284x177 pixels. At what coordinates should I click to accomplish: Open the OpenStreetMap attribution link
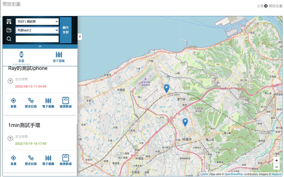[234, 174]
